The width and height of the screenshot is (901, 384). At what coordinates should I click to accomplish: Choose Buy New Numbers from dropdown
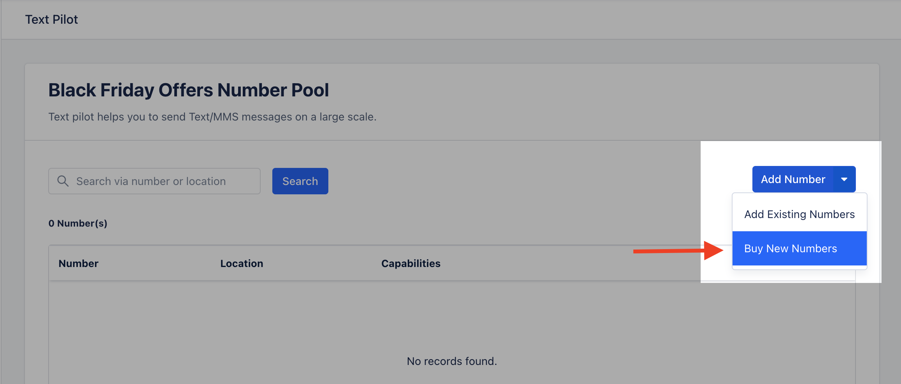click(x=799, y=248)
